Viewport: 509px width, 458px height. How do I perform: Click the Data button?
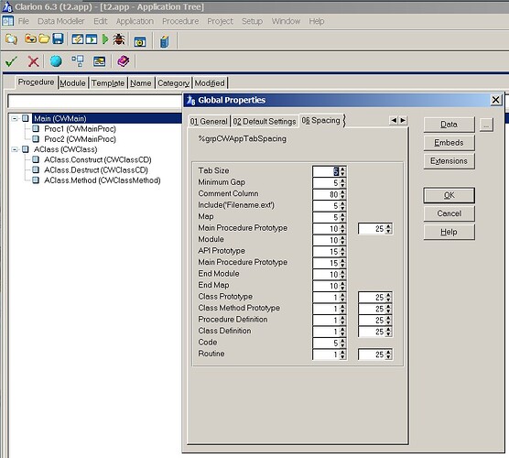[x=449, y=125]
